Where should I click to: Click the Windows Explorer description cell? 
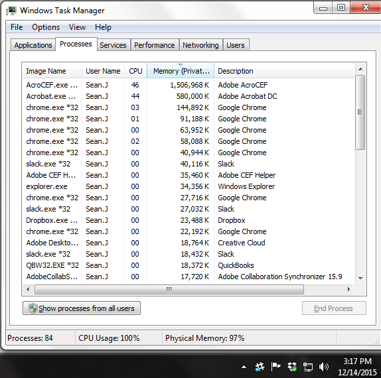246,186
